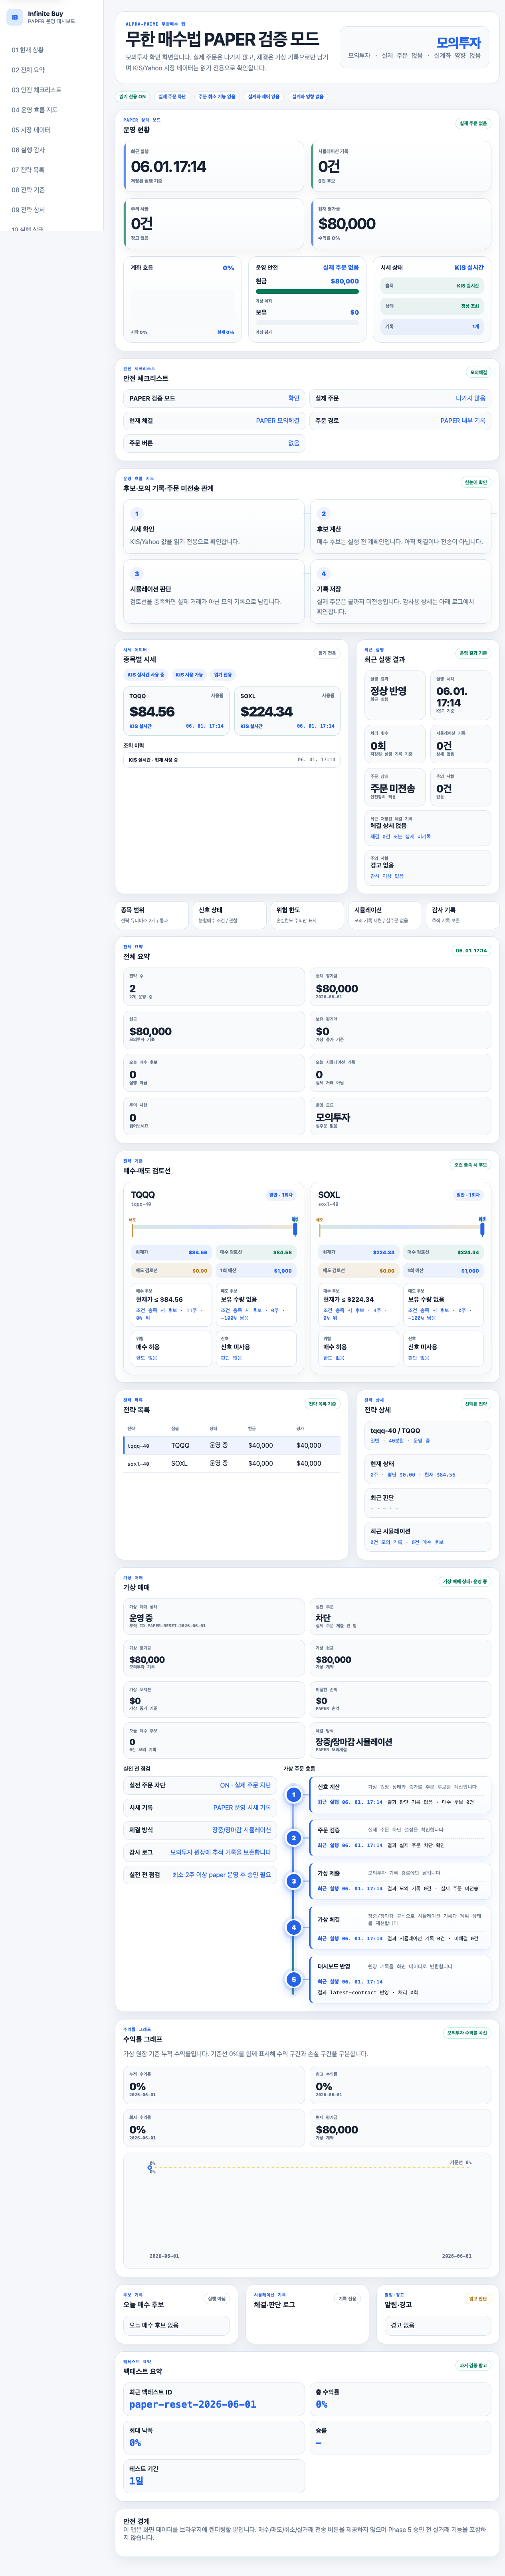Click timeline marker 2 주문 검증
This screenshot has width=505, height=2576.
coord(293,1838)
